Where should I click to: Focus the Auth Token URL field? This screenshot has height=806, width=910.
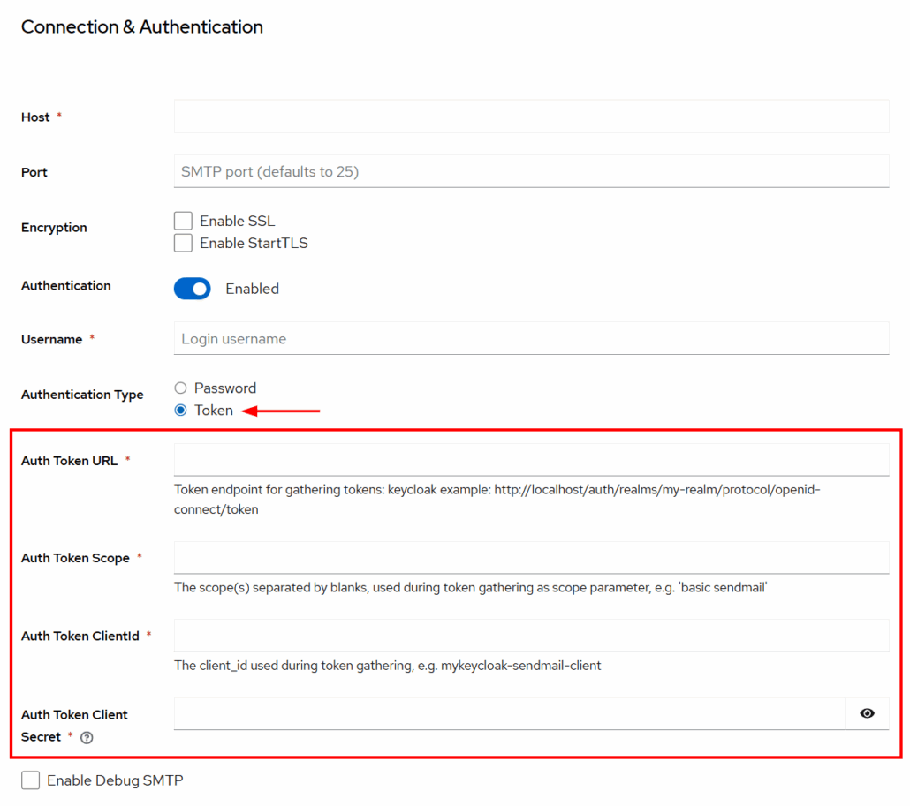point(531,460)
